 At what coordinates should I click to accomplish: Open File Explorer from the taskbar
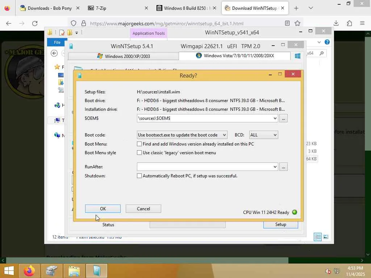tap(74, 271)
